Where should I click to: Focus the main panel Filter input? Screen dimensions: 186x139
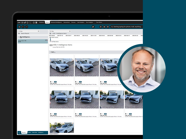pyautogui.click(x=60, y=31)
